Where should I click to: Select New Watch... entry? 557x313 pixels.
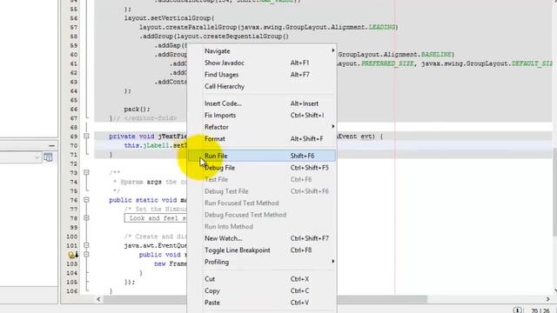[x=262, y=238]
